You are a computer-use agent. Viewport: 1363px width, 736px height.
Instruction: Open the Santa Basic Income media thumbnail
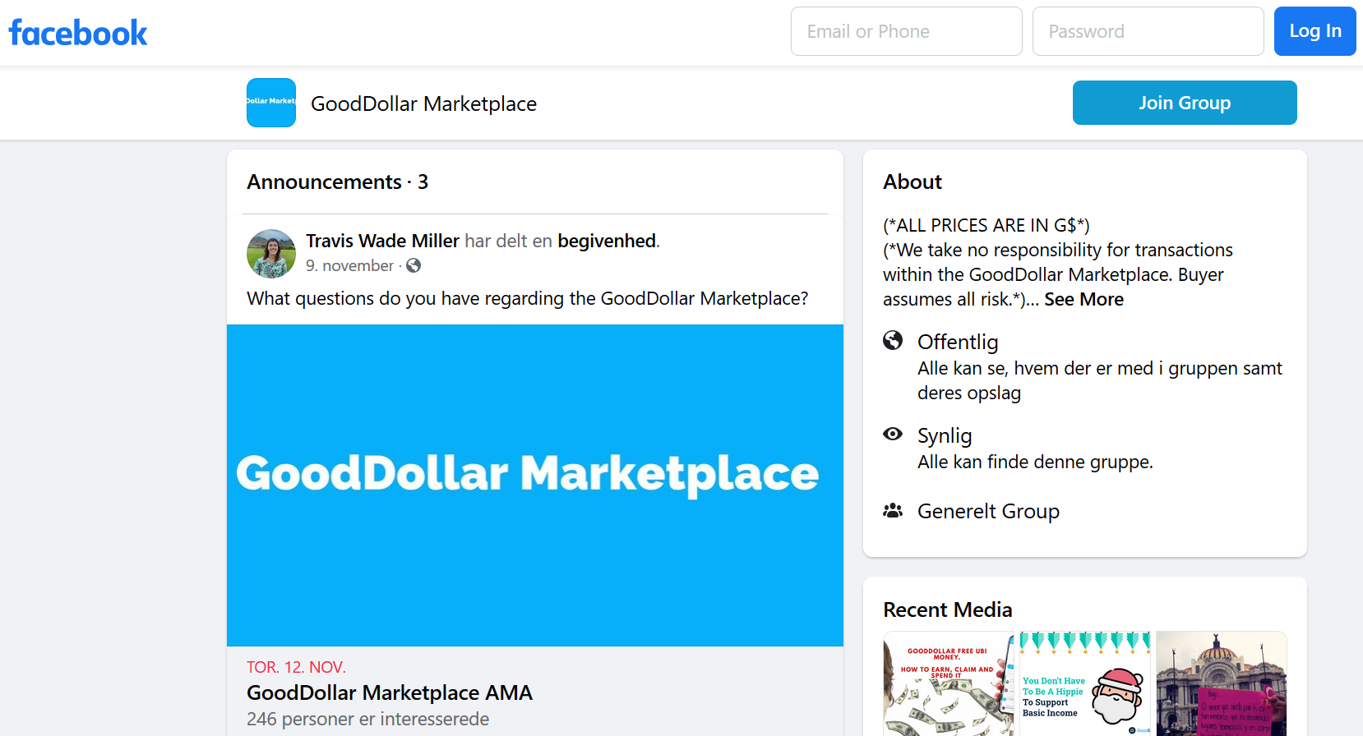[x=1085, y=683]
